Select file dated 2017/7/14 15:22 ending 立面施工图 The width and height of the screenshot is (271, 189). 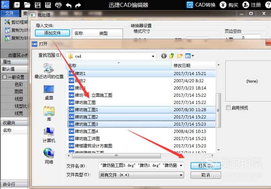(141, 95)
